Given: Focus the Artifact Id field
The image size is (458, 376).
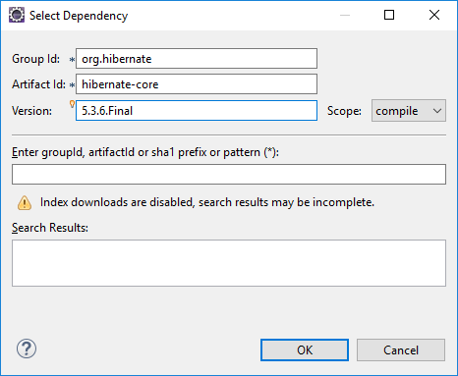Looking at the screenshot, I should [197, 84].
